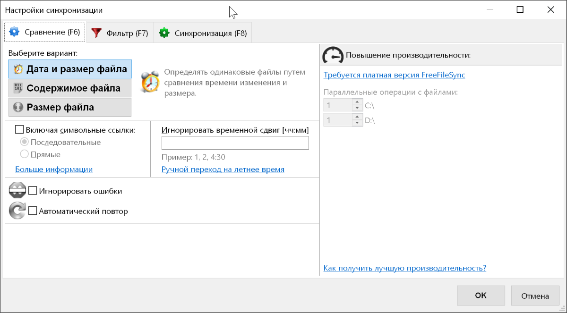This screenshot has width=567, height=313.
Task: Click the speedometer performance icon
Action: point(334,55)
